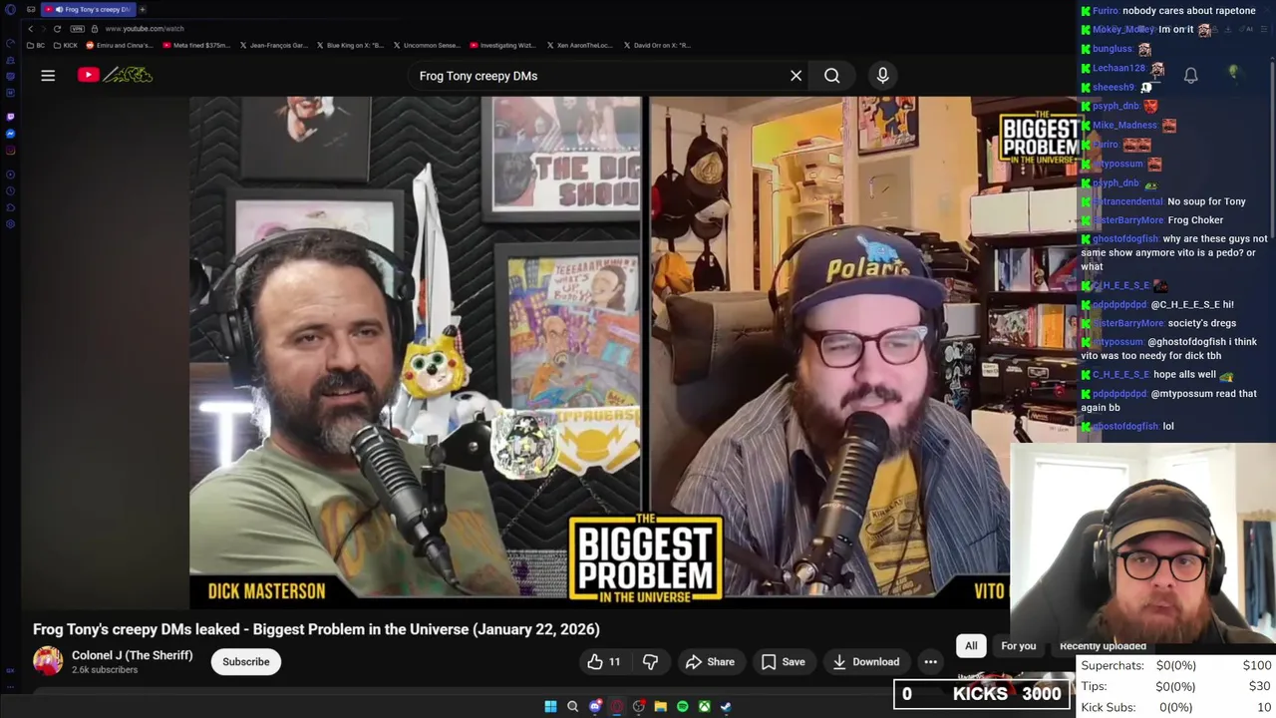1276x718 pixels.
Task: Open OBS Studio from taskbar
Action: (x=639, y=706)
